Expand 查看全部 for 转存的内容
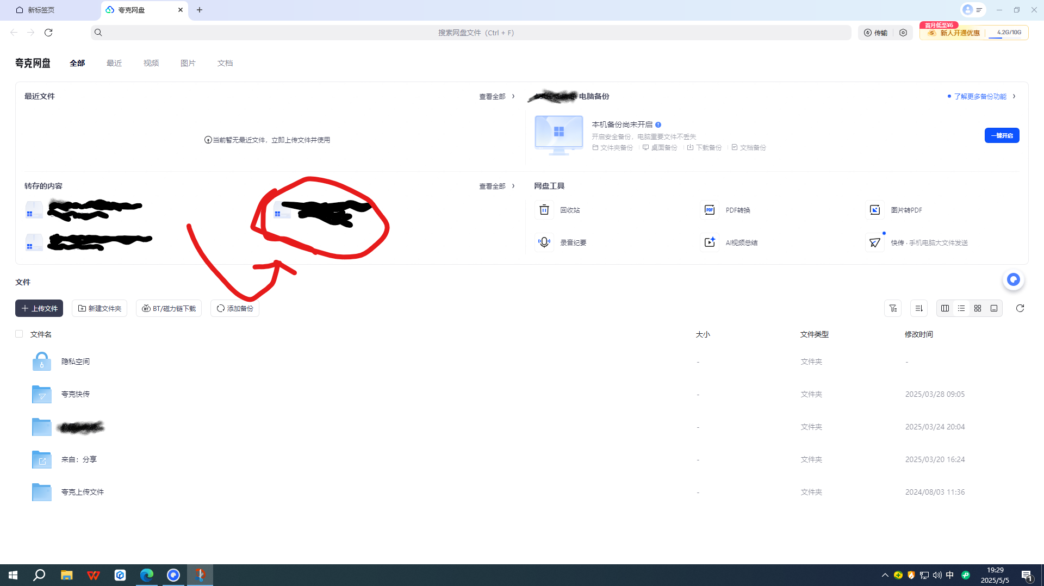Viewport: 1044px width, 586px height. click(496, 186)
